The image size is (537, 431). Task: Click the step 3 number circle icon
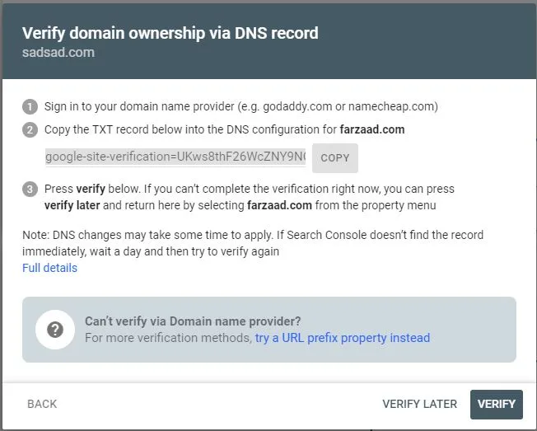click(x=30, y=189)
